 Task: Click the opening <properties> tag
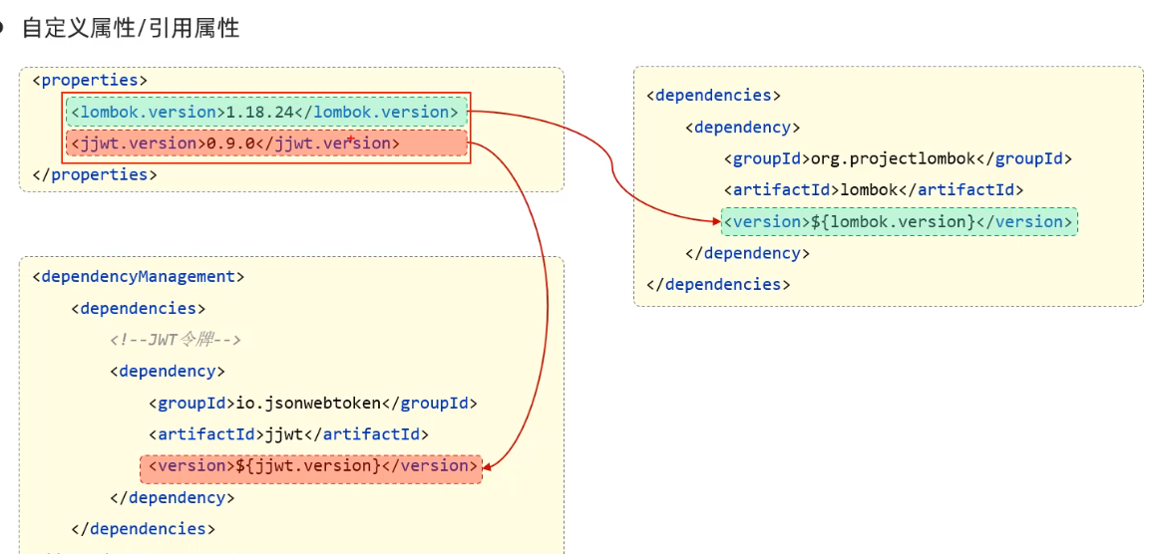pos(90,80)
